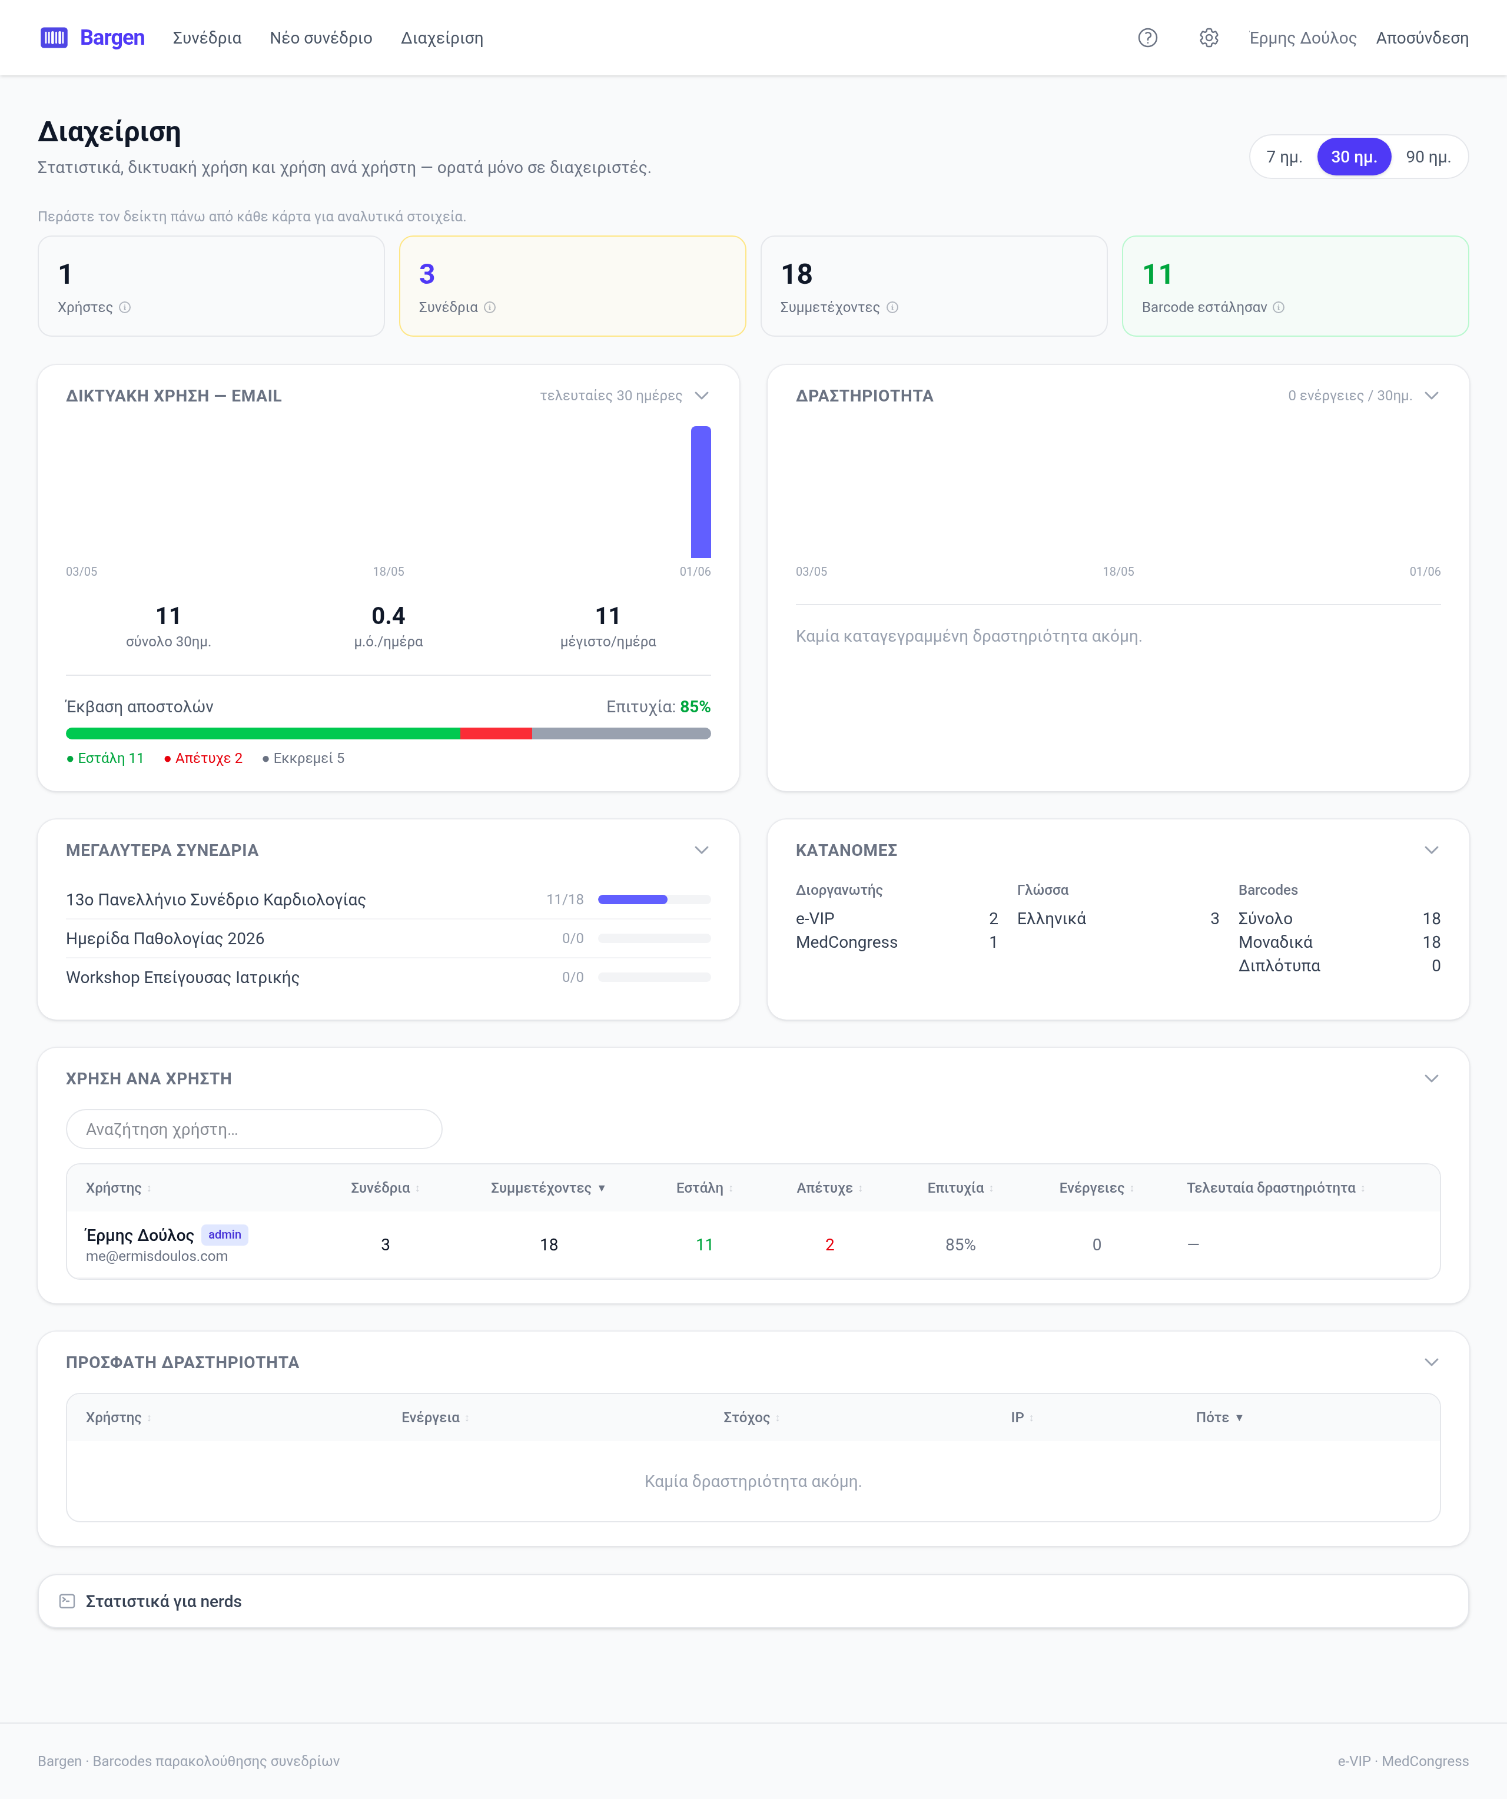This screenshot has width=1507, height=1799.
Task: Collapse the Χρήση ανά χρήστη section
Action: pos(1430,1078)
